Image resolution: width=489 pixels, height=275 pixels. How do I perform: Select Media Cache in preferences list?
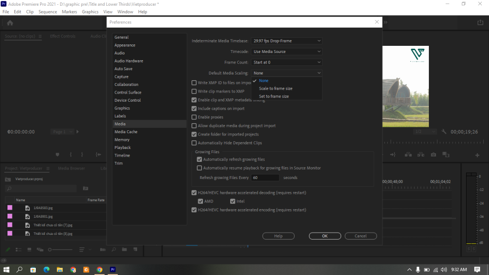126,132
